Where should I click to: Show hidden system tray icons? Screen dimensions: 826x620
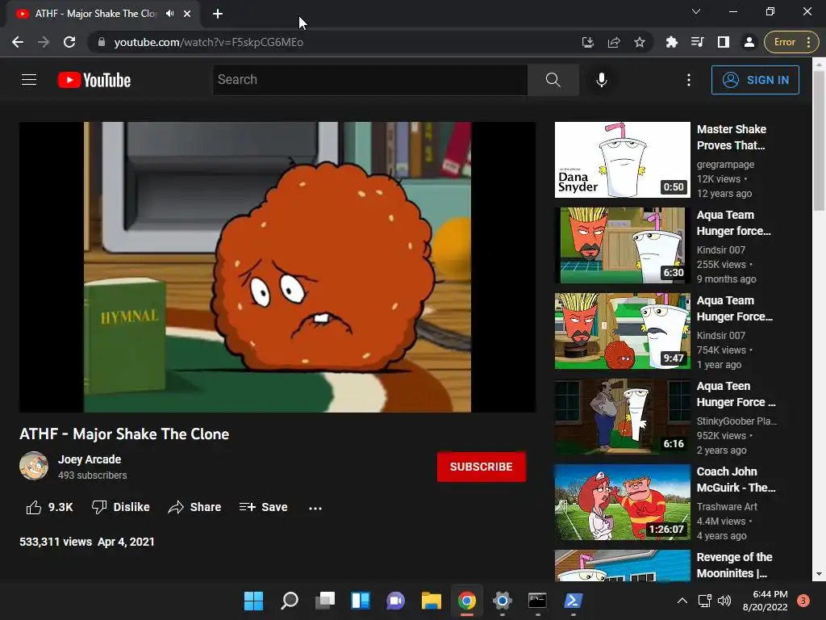[682, 601]
